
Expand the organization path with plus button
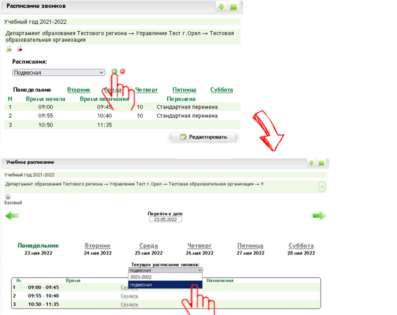tap(322, 187)
